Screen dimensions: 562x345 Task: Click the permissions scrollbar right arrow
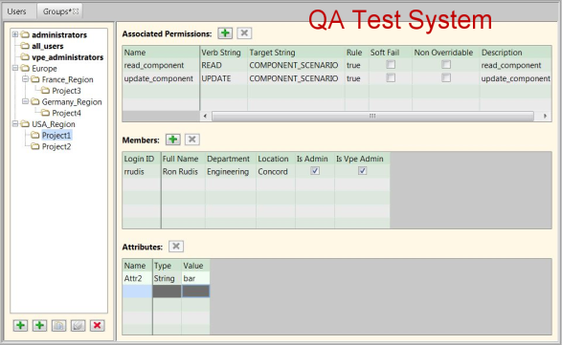point(545,116)
